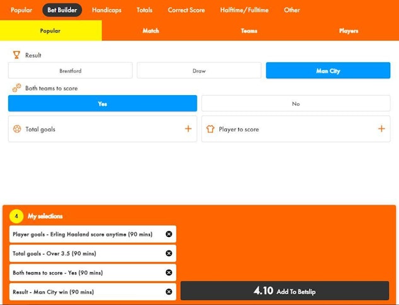This screenshot has height=305, width=399.
Task: Choose No for Both teams to score
Action: (296, 103)
